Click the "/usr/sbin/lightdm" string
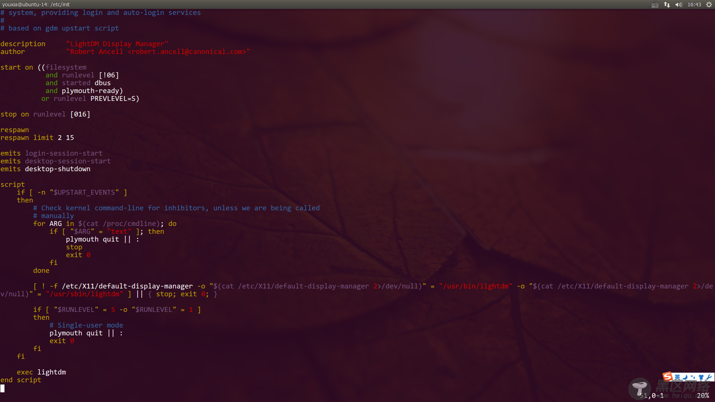 (84, 294)
